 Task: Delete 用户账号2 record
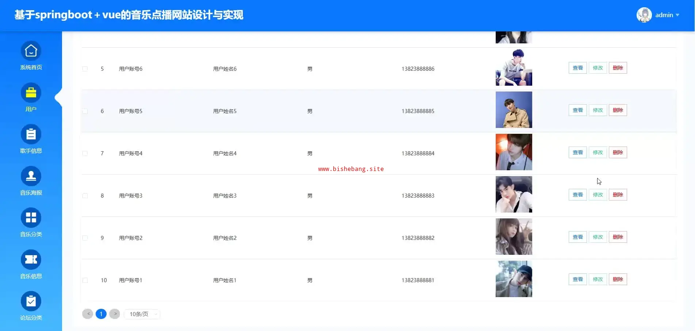[618, 237]
